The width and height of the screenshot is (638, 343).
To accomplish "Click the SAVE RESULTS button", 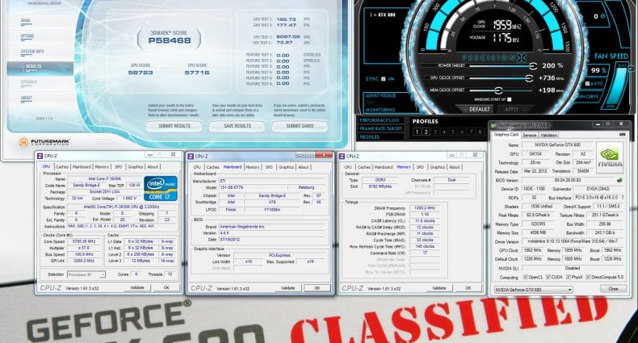I will pyautogui.click(x=237, y=127).
